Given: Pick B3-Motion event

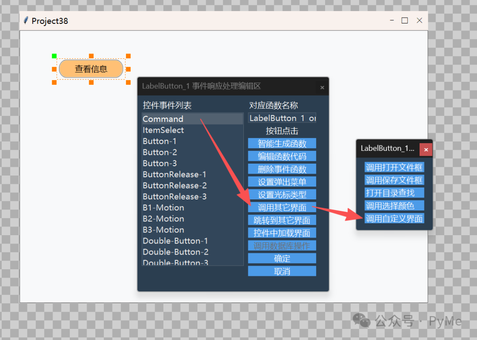Looking at the screenshot, I should [193, 230].
